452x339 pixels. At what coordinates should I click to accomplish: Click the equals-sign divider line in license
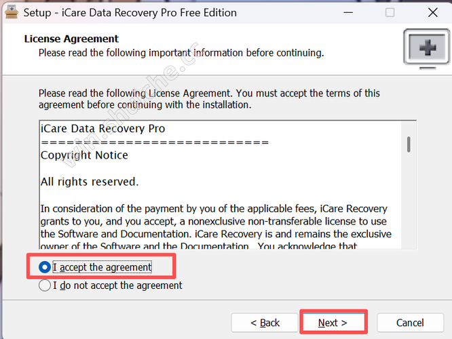[155, 142]
